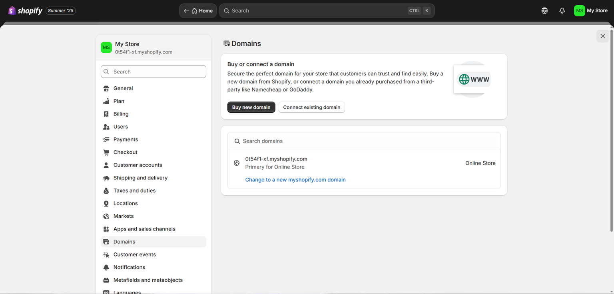Click the General settings store icon
Screen dimensions: 614x294
pos(106,88)
